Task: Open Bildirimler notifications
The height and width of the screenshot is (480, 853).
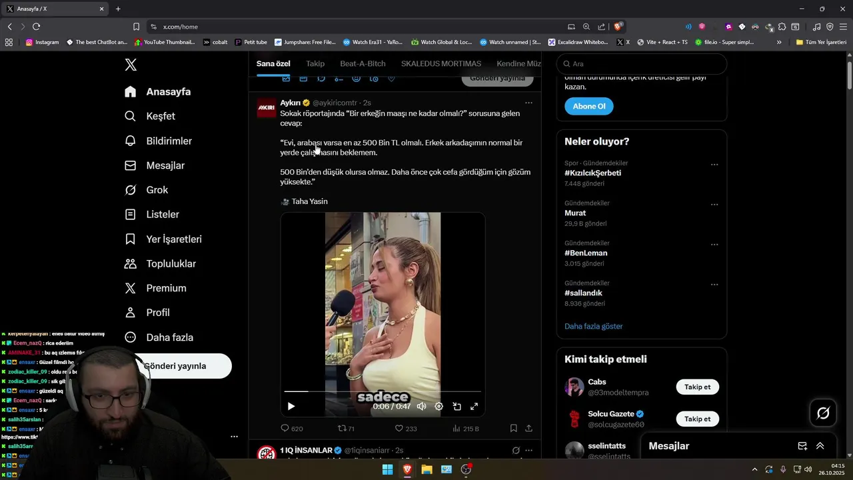Action: 159,141
